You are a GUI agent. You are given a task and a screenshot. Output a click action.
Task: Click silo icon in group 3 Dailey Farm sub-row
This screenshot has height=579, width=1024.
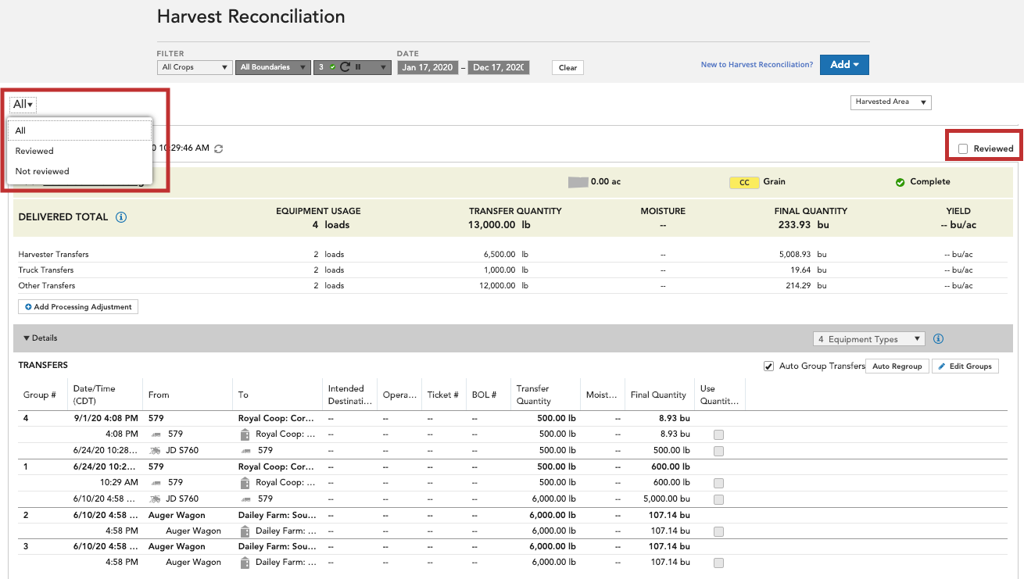click(x=245, y=563)
